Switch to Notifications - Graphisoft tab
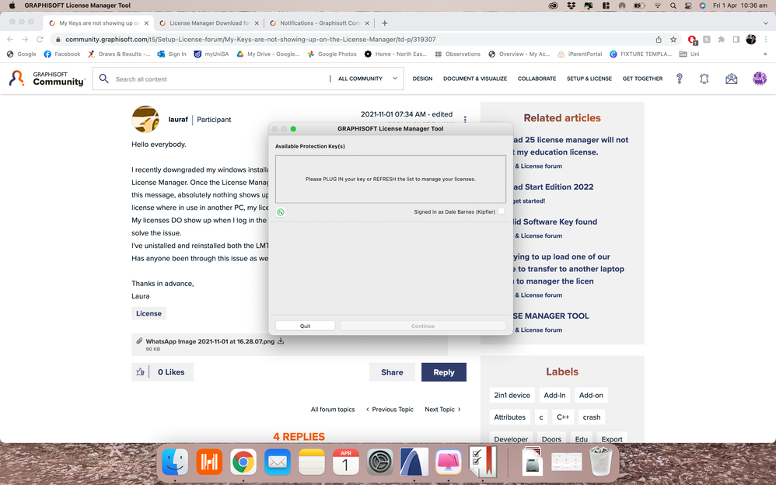This screenshot has width=776, height=485. 320,23
